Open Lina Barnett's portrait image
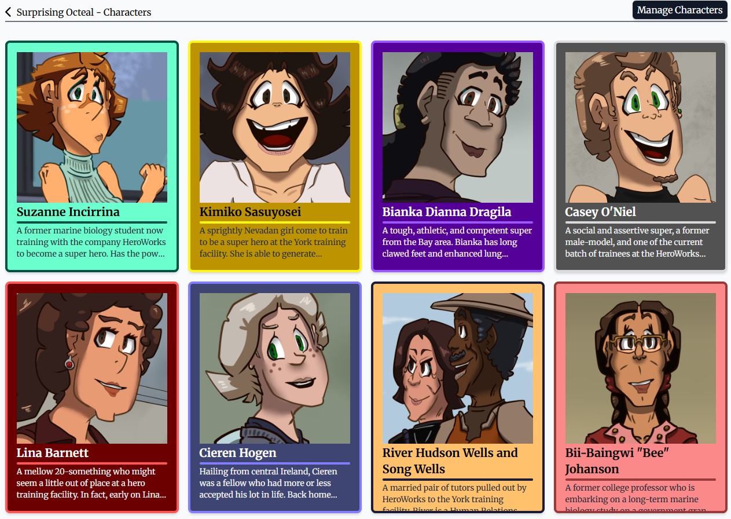The image size is (731, 519). (92, 368)
